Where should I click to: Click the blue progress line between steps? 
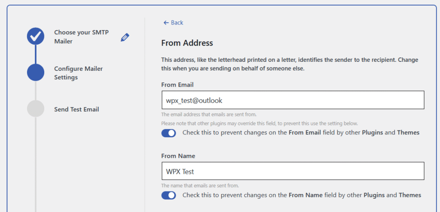36,55
